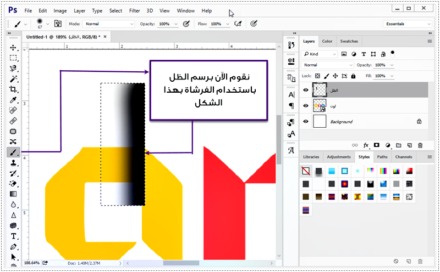Viewport: 440px width, 272px height.
Task: Switch to the Swatches tab
Action: (x=349, y=41)
